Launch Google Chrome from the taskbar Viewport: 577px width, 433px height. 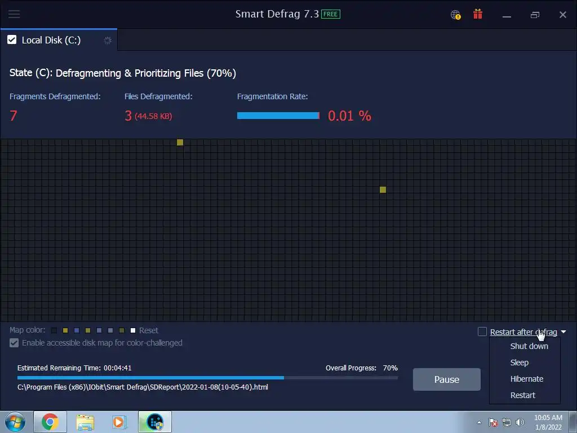click(50, 422)
